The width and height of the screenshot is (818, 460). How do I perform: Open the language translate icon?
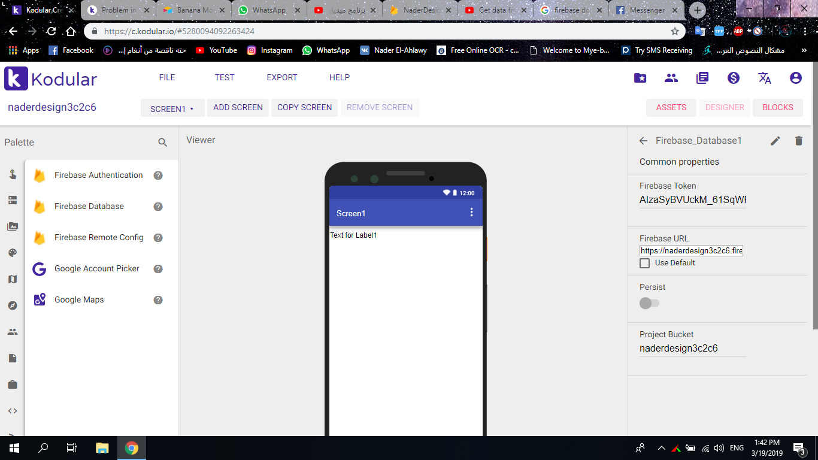[765, 78]
